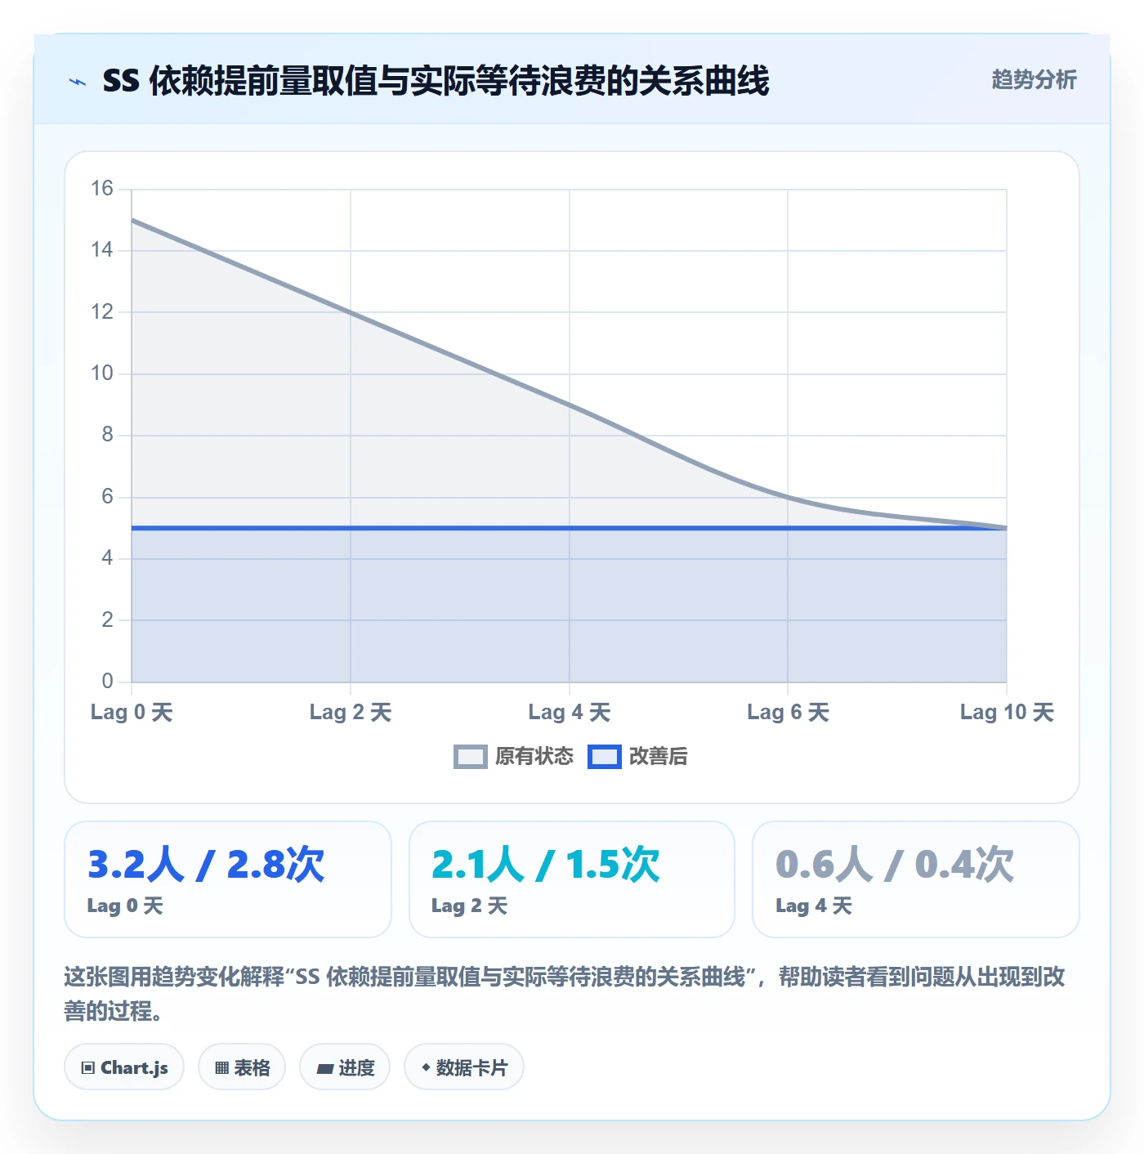
Task: Click the Lag 4 天 caption in the third card
Action: pos(814,906)
